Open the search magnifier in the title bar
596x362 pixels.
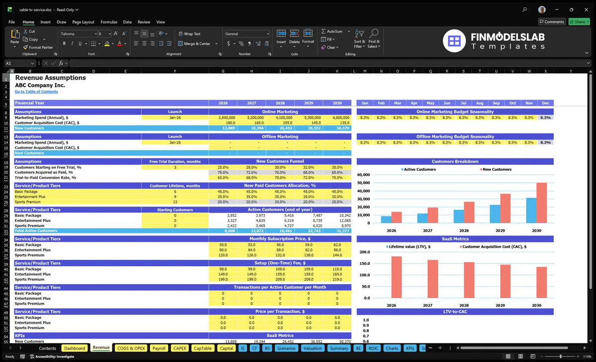pyautogui.click(x=525, y=9)
